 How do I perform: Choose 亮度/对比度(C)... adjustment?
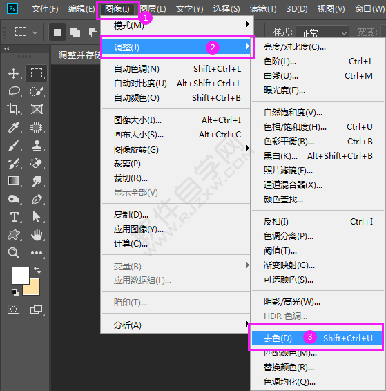click(x=318, y=47)
